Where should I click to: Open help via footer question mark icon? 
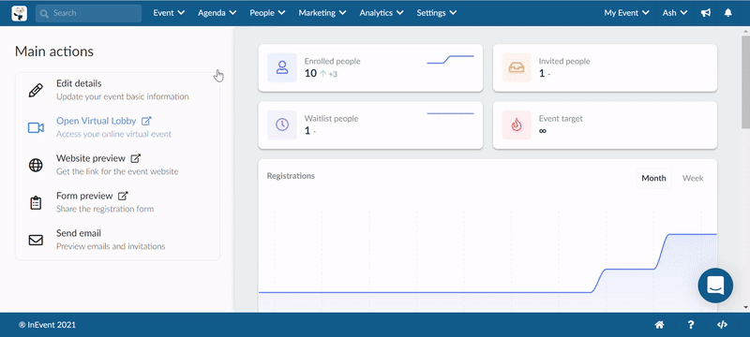point(691,325)
